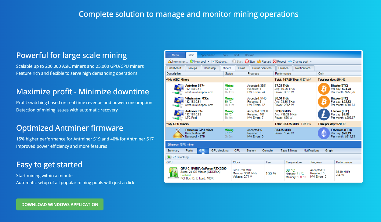Click the Restart icon
Viewport: 381px width, 222px height.
coord(259,61)
